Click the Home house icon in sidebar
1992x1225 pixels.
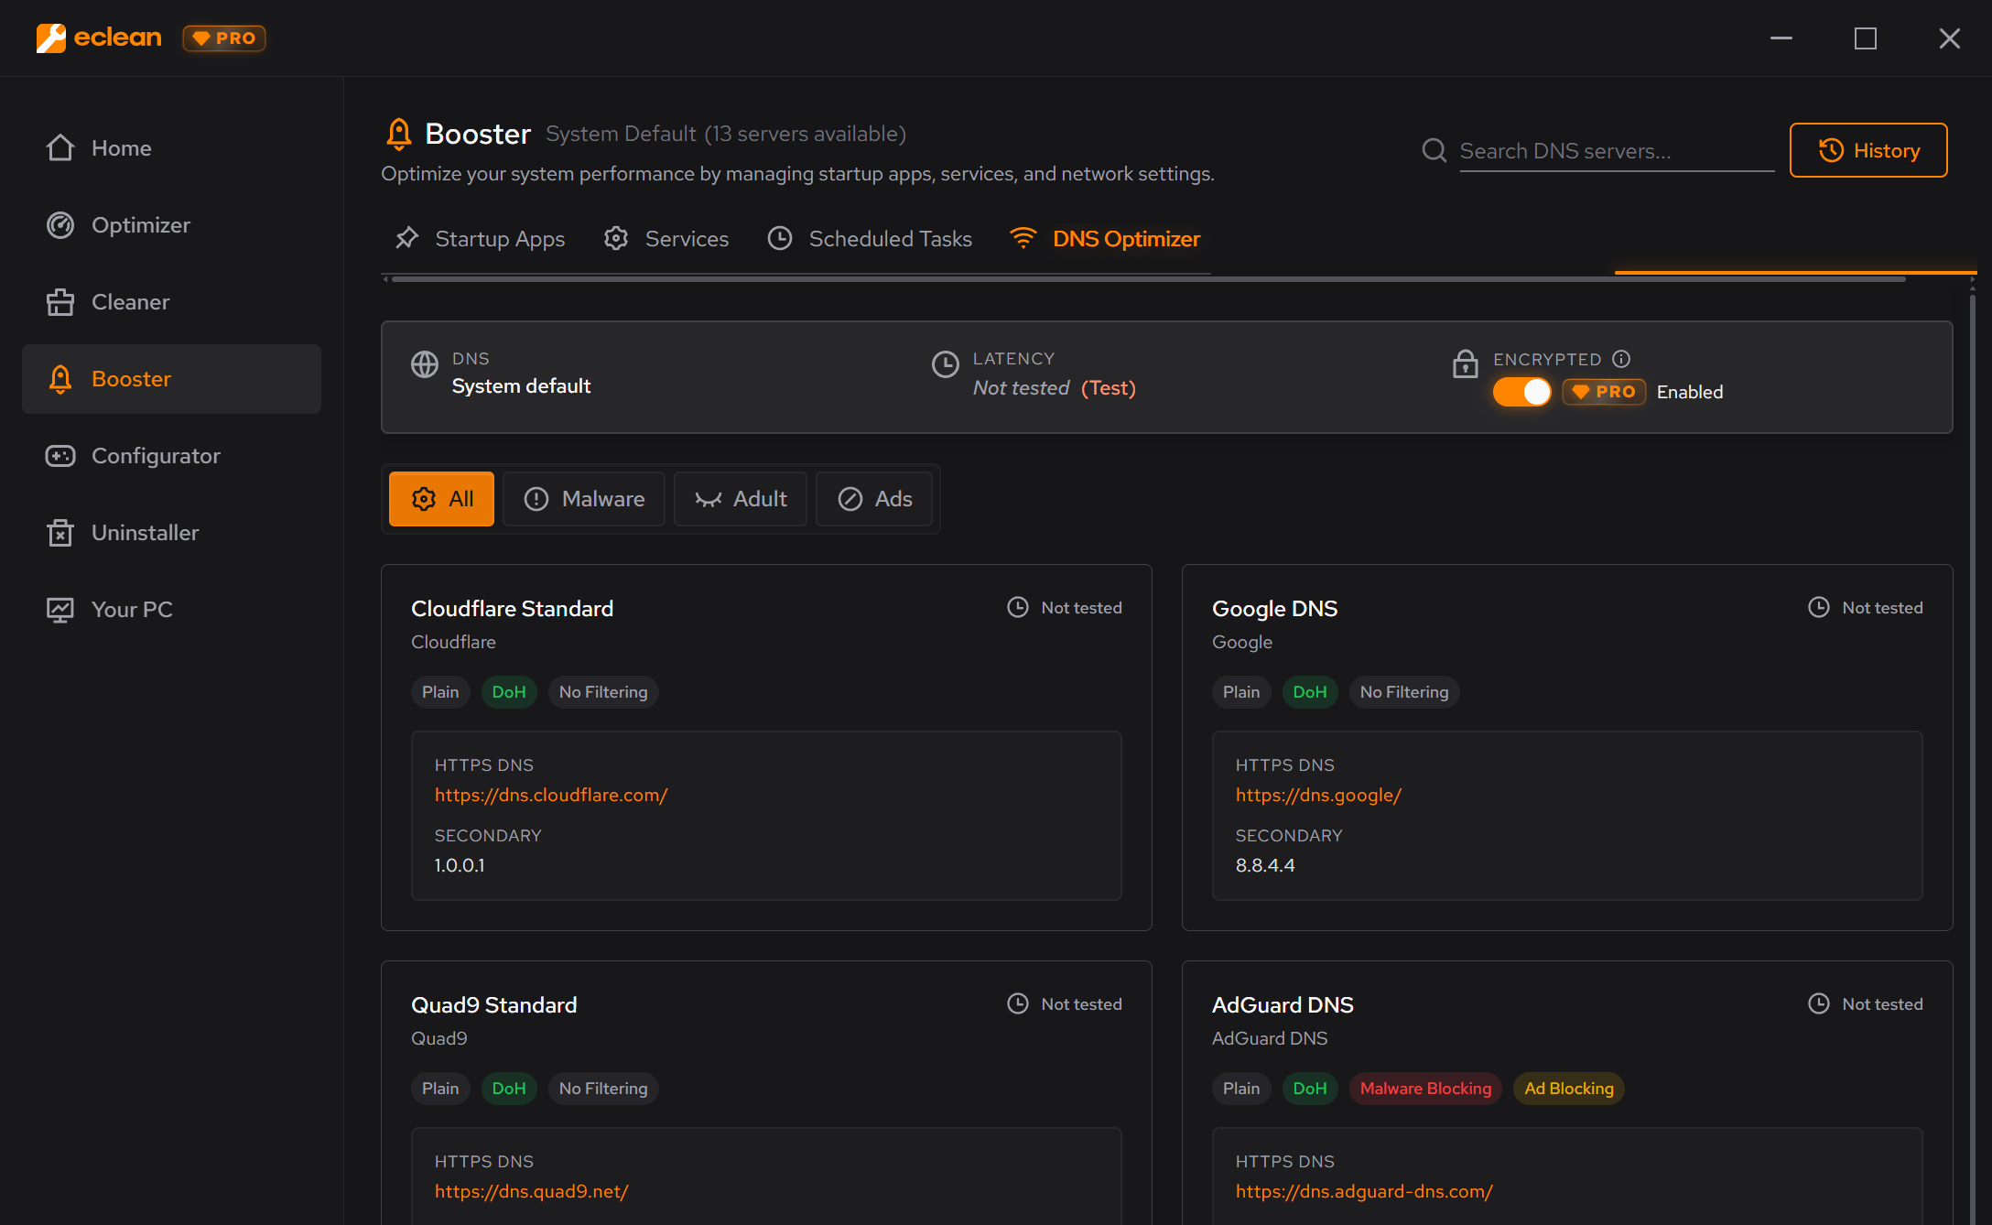click(60, 148)
